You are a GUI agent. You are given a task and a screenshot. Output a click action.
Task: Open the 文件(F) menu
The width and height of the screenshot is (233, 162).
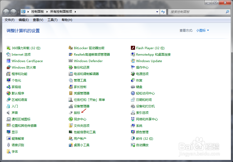click(10, 20)
